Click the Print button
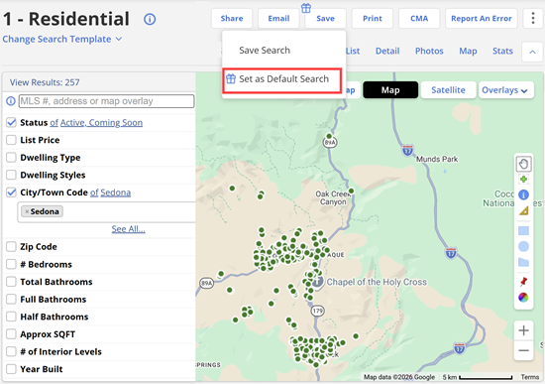Image resolution: width=545 pixels, height=384 pixels. 373,19
